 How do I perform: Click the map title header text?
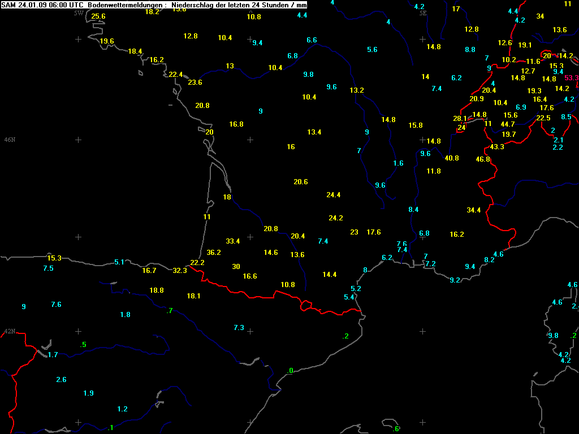(154, 5)
